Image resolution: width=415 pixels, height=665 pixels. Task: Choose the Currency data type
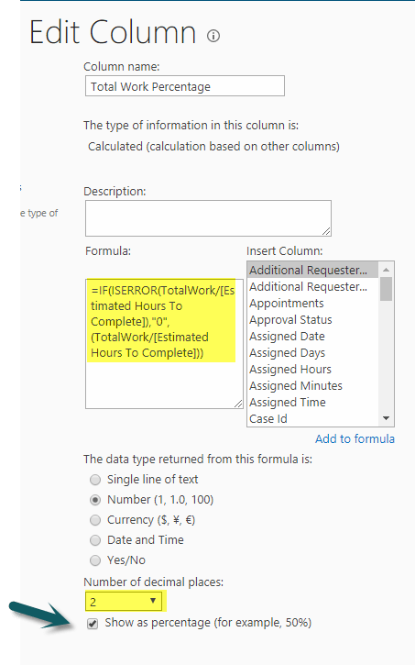[x=95, y=520]
